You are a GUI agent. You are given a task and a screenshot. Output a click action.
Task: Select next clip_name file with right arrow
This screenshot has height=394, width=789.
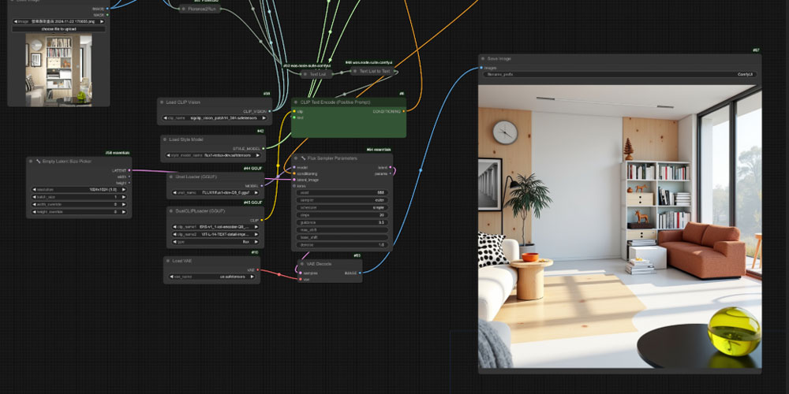264,119
